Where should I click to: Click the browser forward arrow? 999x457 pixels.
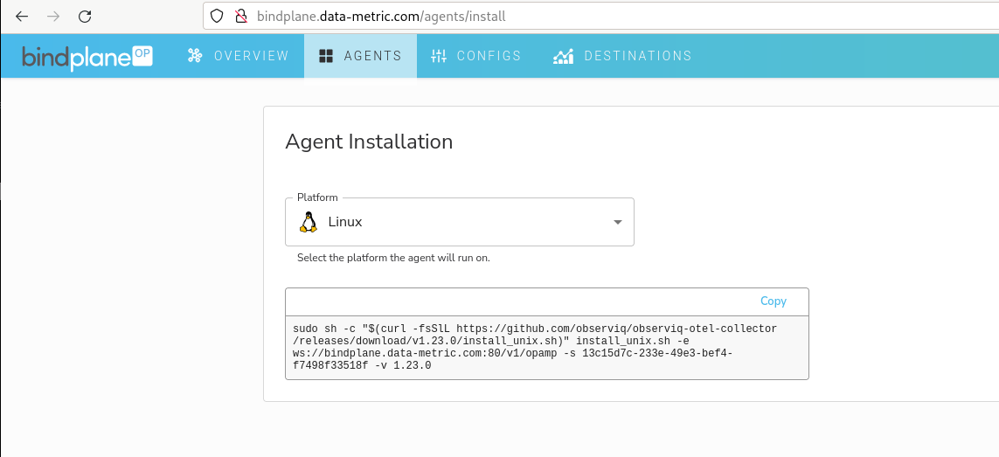53,17
